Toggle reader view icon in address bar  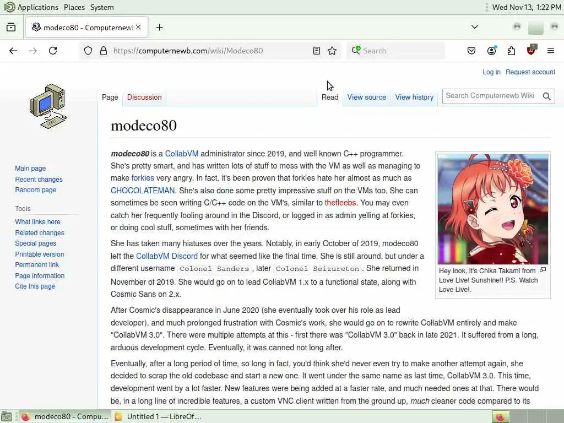point(317,51)
